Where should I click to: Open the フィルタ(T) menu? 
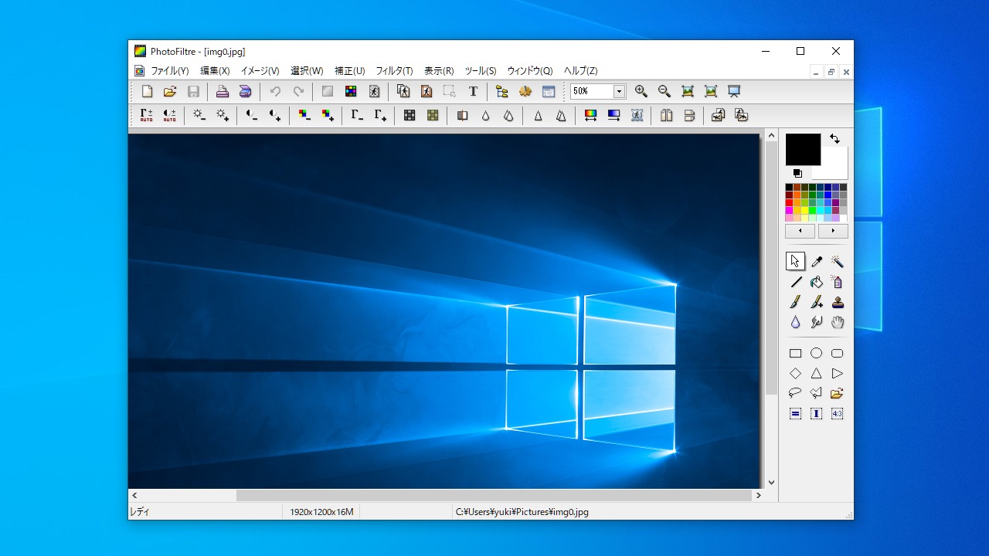(x=394, y=71)
